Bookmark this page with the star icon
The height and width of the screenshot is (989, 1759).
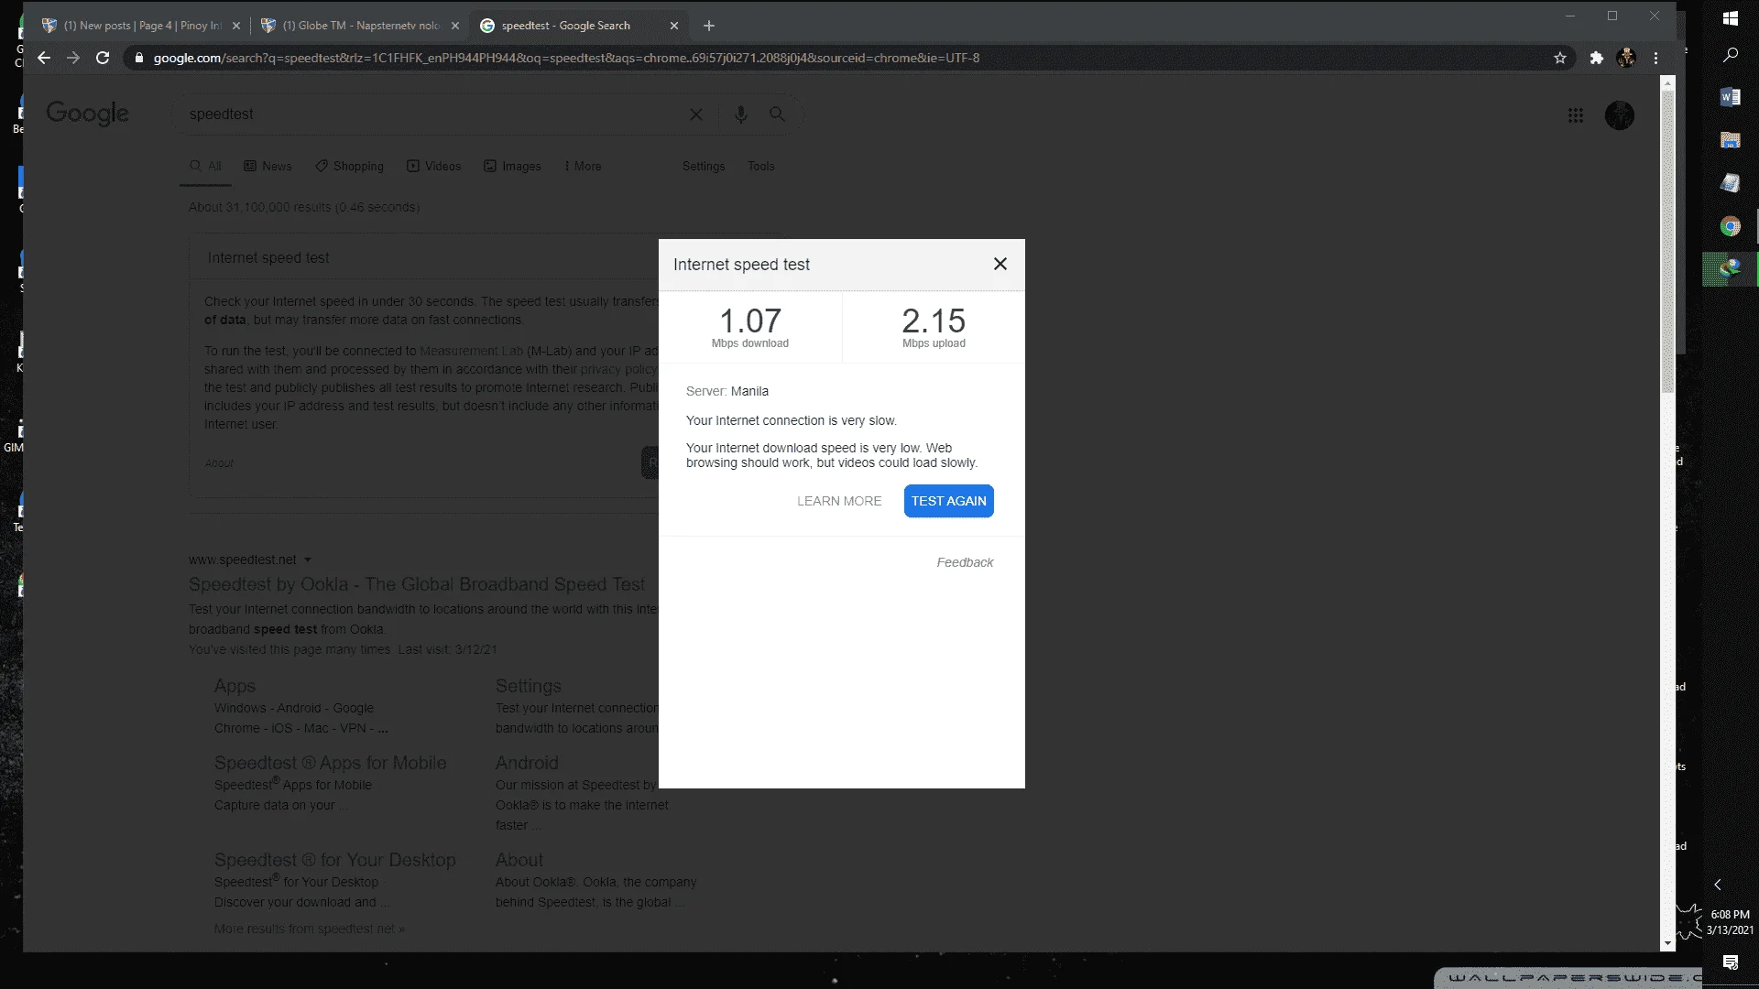[1560, 58]
